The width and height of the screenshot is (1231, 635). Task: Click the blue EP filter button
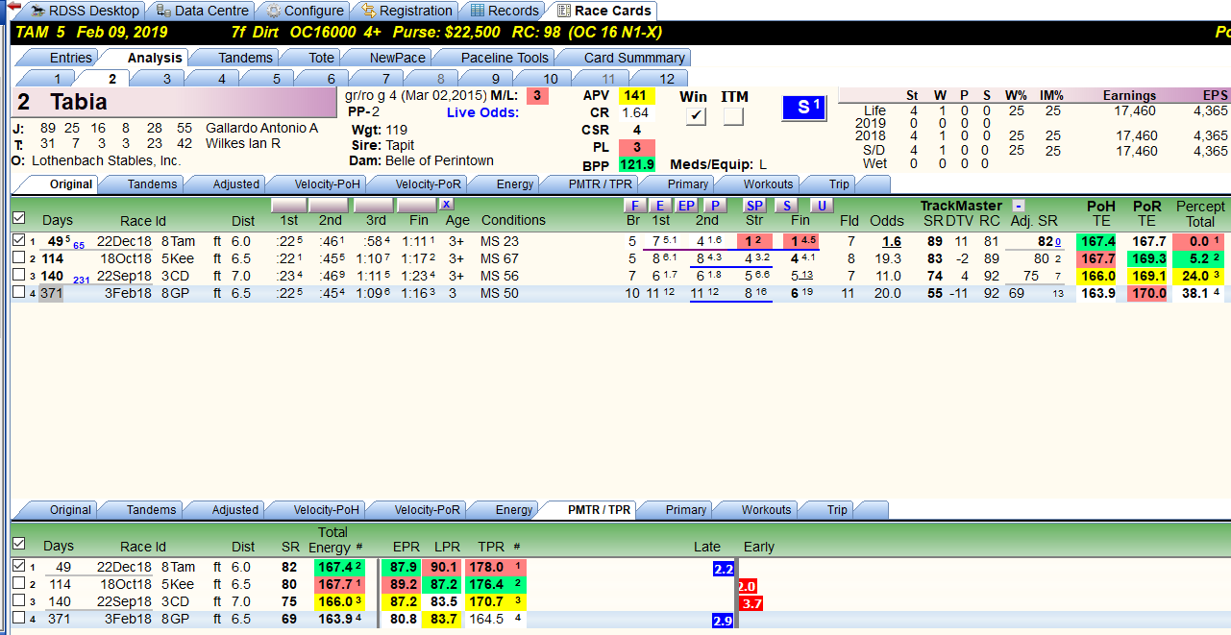(686, 206)
